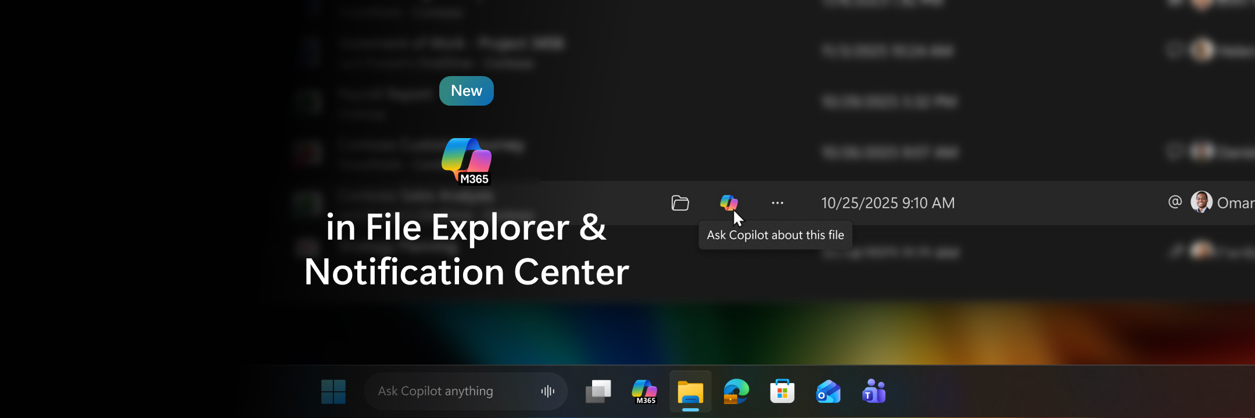Click the date 10/25/2025 9:10 AM
Viewport: 1255px width, 418px height.
click(888, 203)
